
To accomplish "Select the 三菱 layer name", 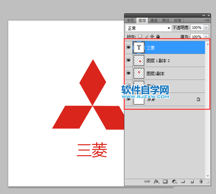I will (151, 48).
